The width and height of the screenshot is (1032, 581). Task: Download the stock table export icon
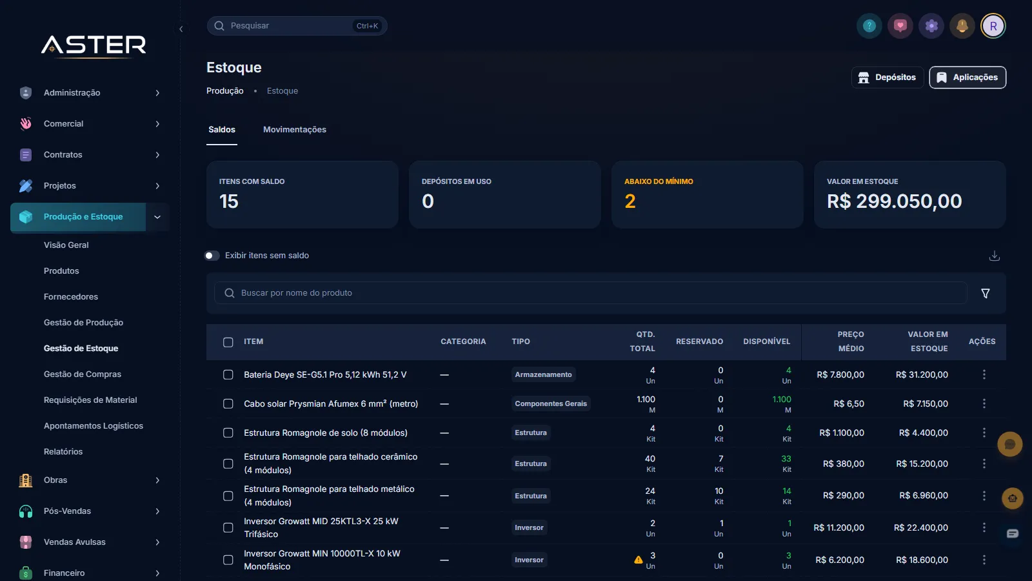995,256
